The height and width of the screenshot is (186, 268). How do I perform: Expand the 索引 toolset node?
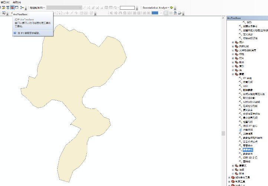coord(233,66)
